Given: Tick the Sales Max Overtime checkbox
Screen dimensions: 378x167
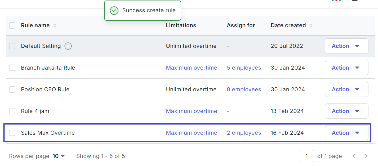Looking at the screenshot, I should [x=12, y=133].
